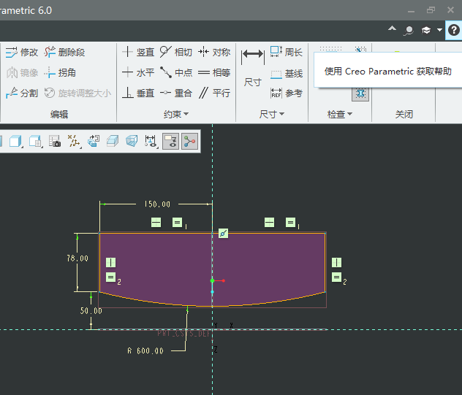Click the 拐角 (Corner) trim tool
Screen dimensions: 462x395
point(60,72)
